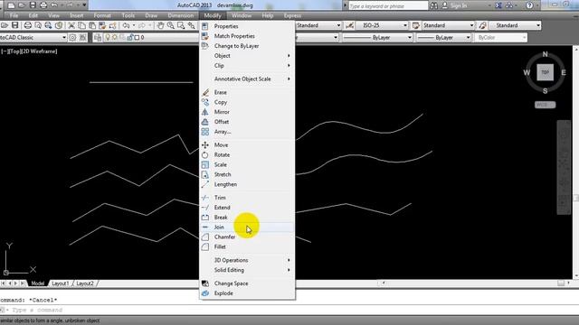Image resolution: width=579 pixels, height=325 pixels.
Task: Click the Undo arrow in Standard toolbar
Action: pos(126,25)
